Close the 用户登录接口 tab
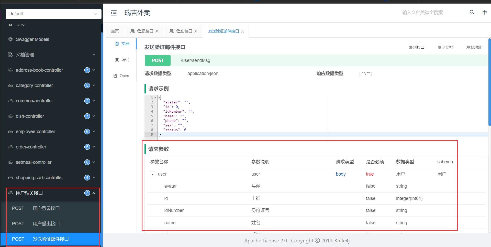 click(x=157, y=31)
